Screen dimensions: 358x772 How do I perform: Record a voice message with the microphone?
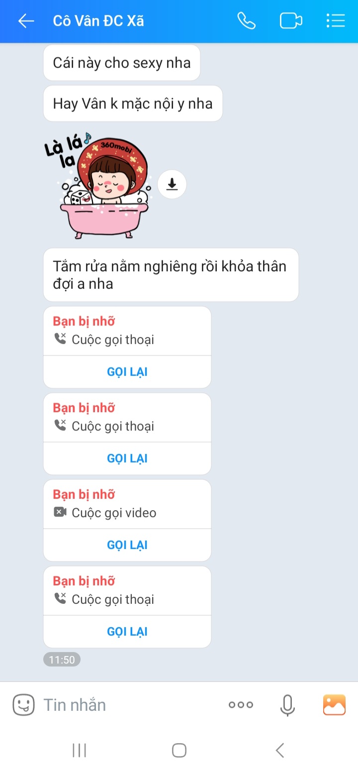pos(287,705)
